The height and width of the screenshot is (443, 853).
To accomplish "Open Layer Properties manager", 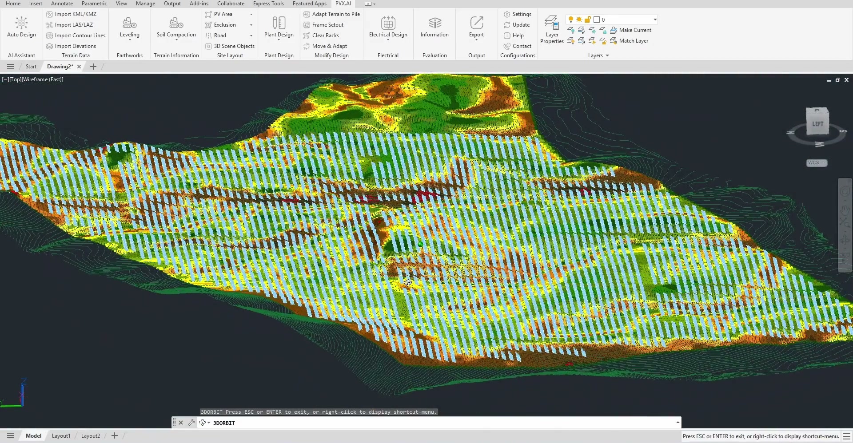I will 552,29.
